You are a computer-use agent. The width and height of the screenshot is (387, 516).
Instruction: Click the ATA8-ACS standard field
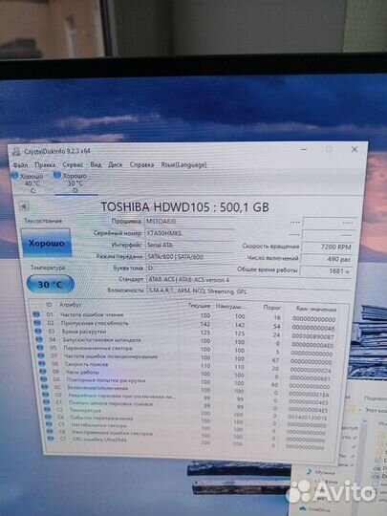point(248,280)
